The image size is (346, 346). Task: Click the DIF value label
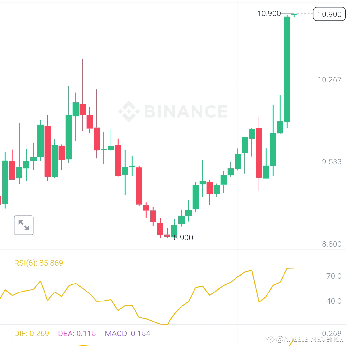(x=30, y=334)
